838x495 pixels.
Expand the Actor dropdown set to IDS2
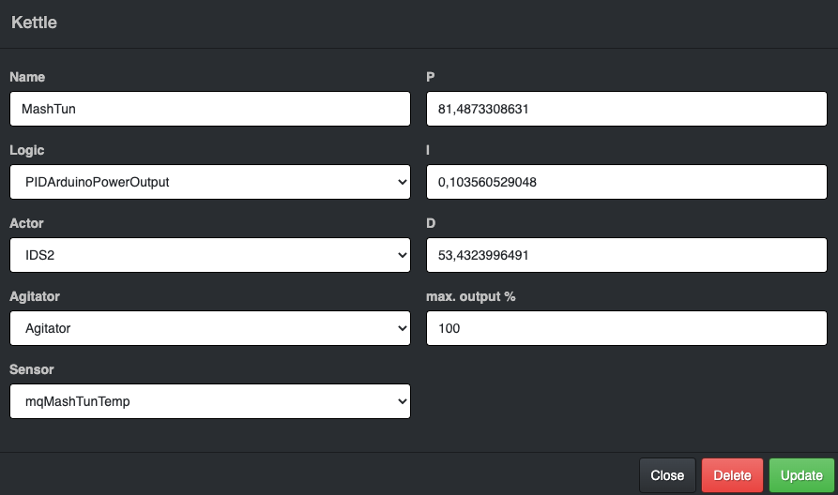210,255
